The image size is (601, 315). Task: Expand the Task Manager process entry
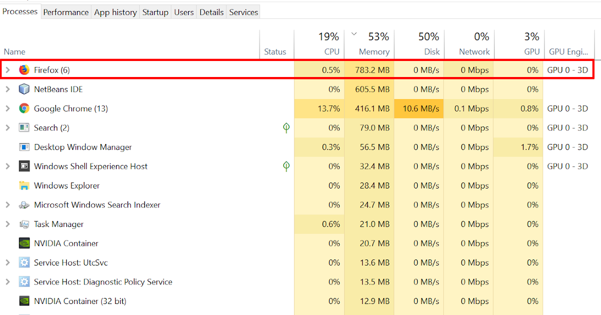7,224
